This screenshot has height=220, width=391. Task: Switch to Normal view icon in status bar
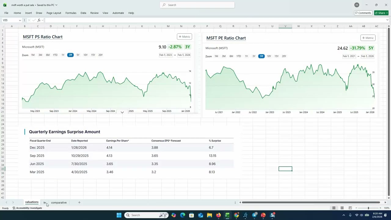[334, 208]
